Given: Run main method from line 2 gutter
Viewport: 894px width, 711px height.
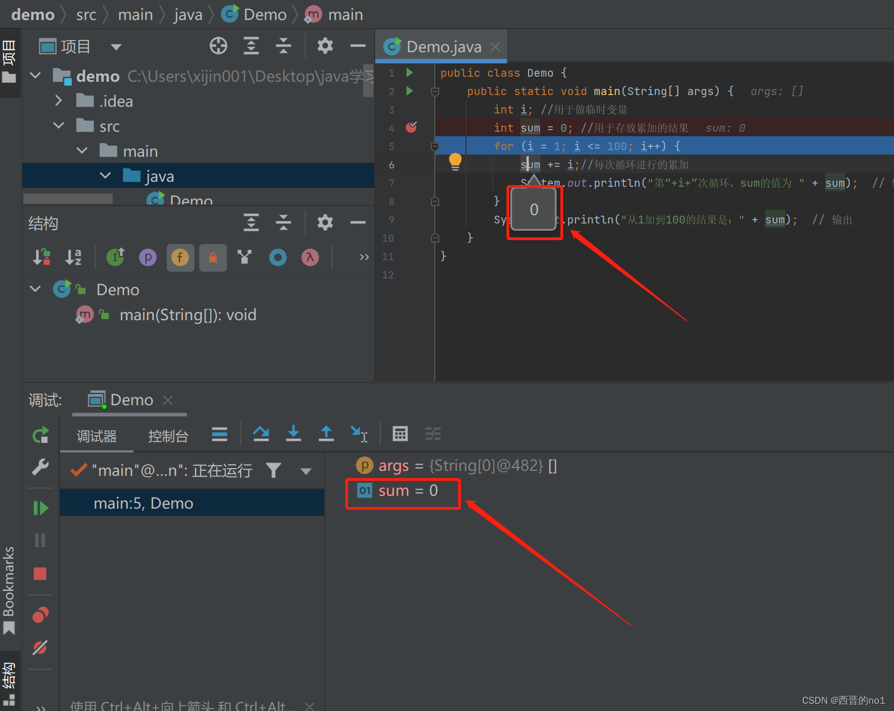Looking at the screenshot, I should coord(410,91).
